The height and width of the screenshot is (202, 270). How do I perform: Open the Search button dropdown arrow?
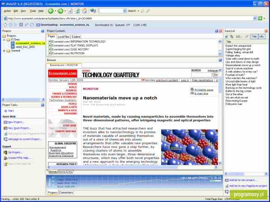pyautogui.click(x=138, y=11)
